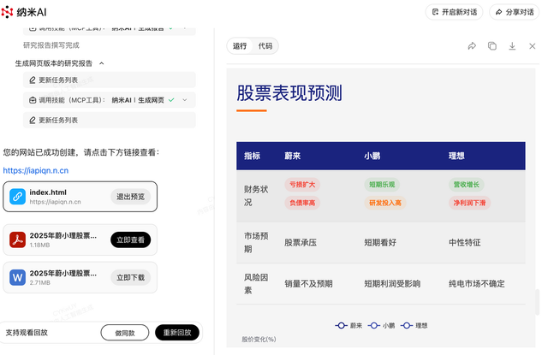Click the copy icon in preview toolbar
The width and height of the screenshot is (548, 355).
pyautogui.click(x=491, y=46)
